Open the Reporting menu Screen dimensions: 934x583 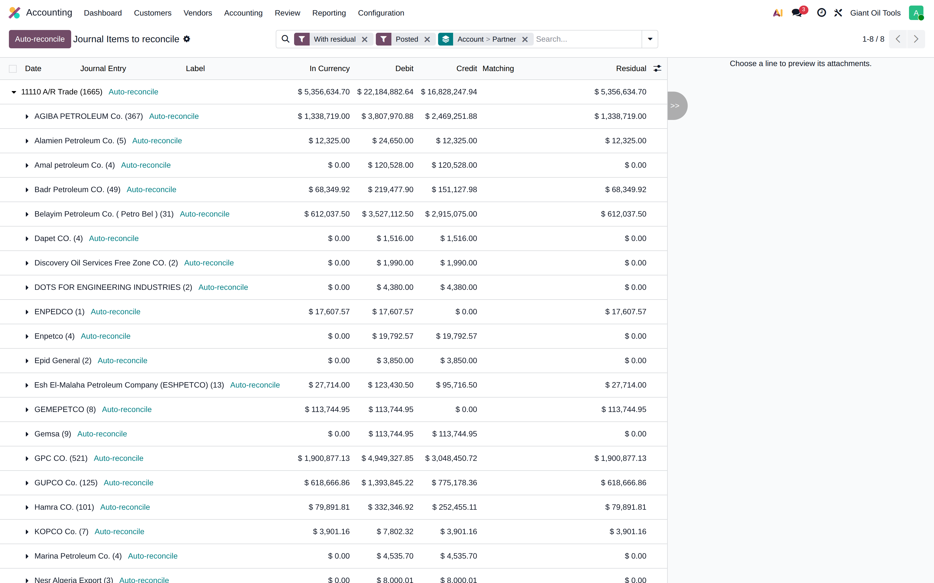click(x=329, y=13)
